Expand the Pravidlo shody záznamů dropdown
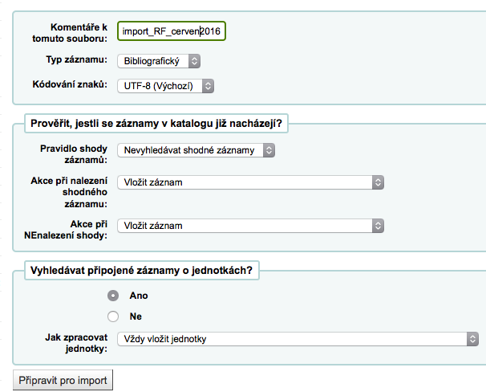The height and width of the screenshot is (392, 486). point(196,150)
